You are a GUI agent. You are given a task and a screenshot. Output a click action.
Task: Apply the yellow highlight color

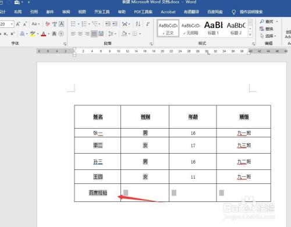click(33, 34)
